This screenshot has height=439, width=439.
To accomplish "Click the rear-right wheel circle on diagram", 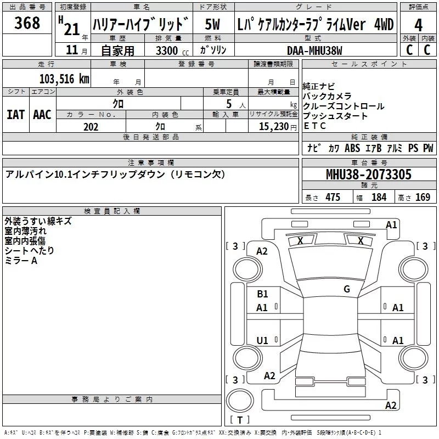I will point(413,358).
